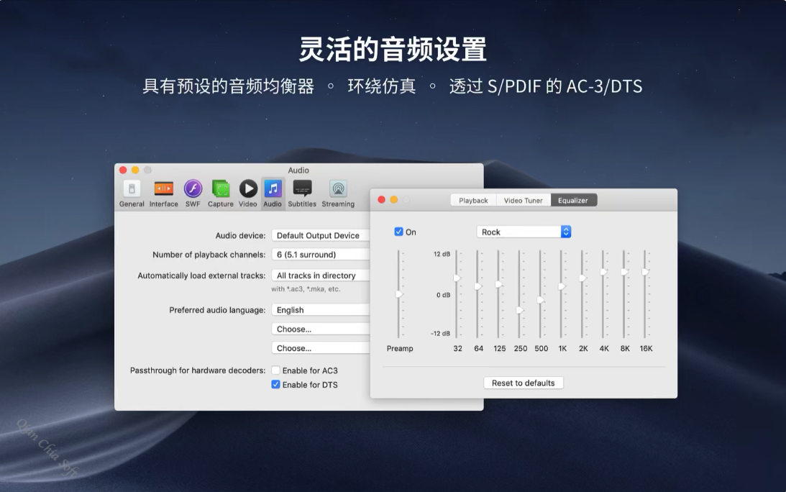Open Capture preferences icon

(221, 193)
